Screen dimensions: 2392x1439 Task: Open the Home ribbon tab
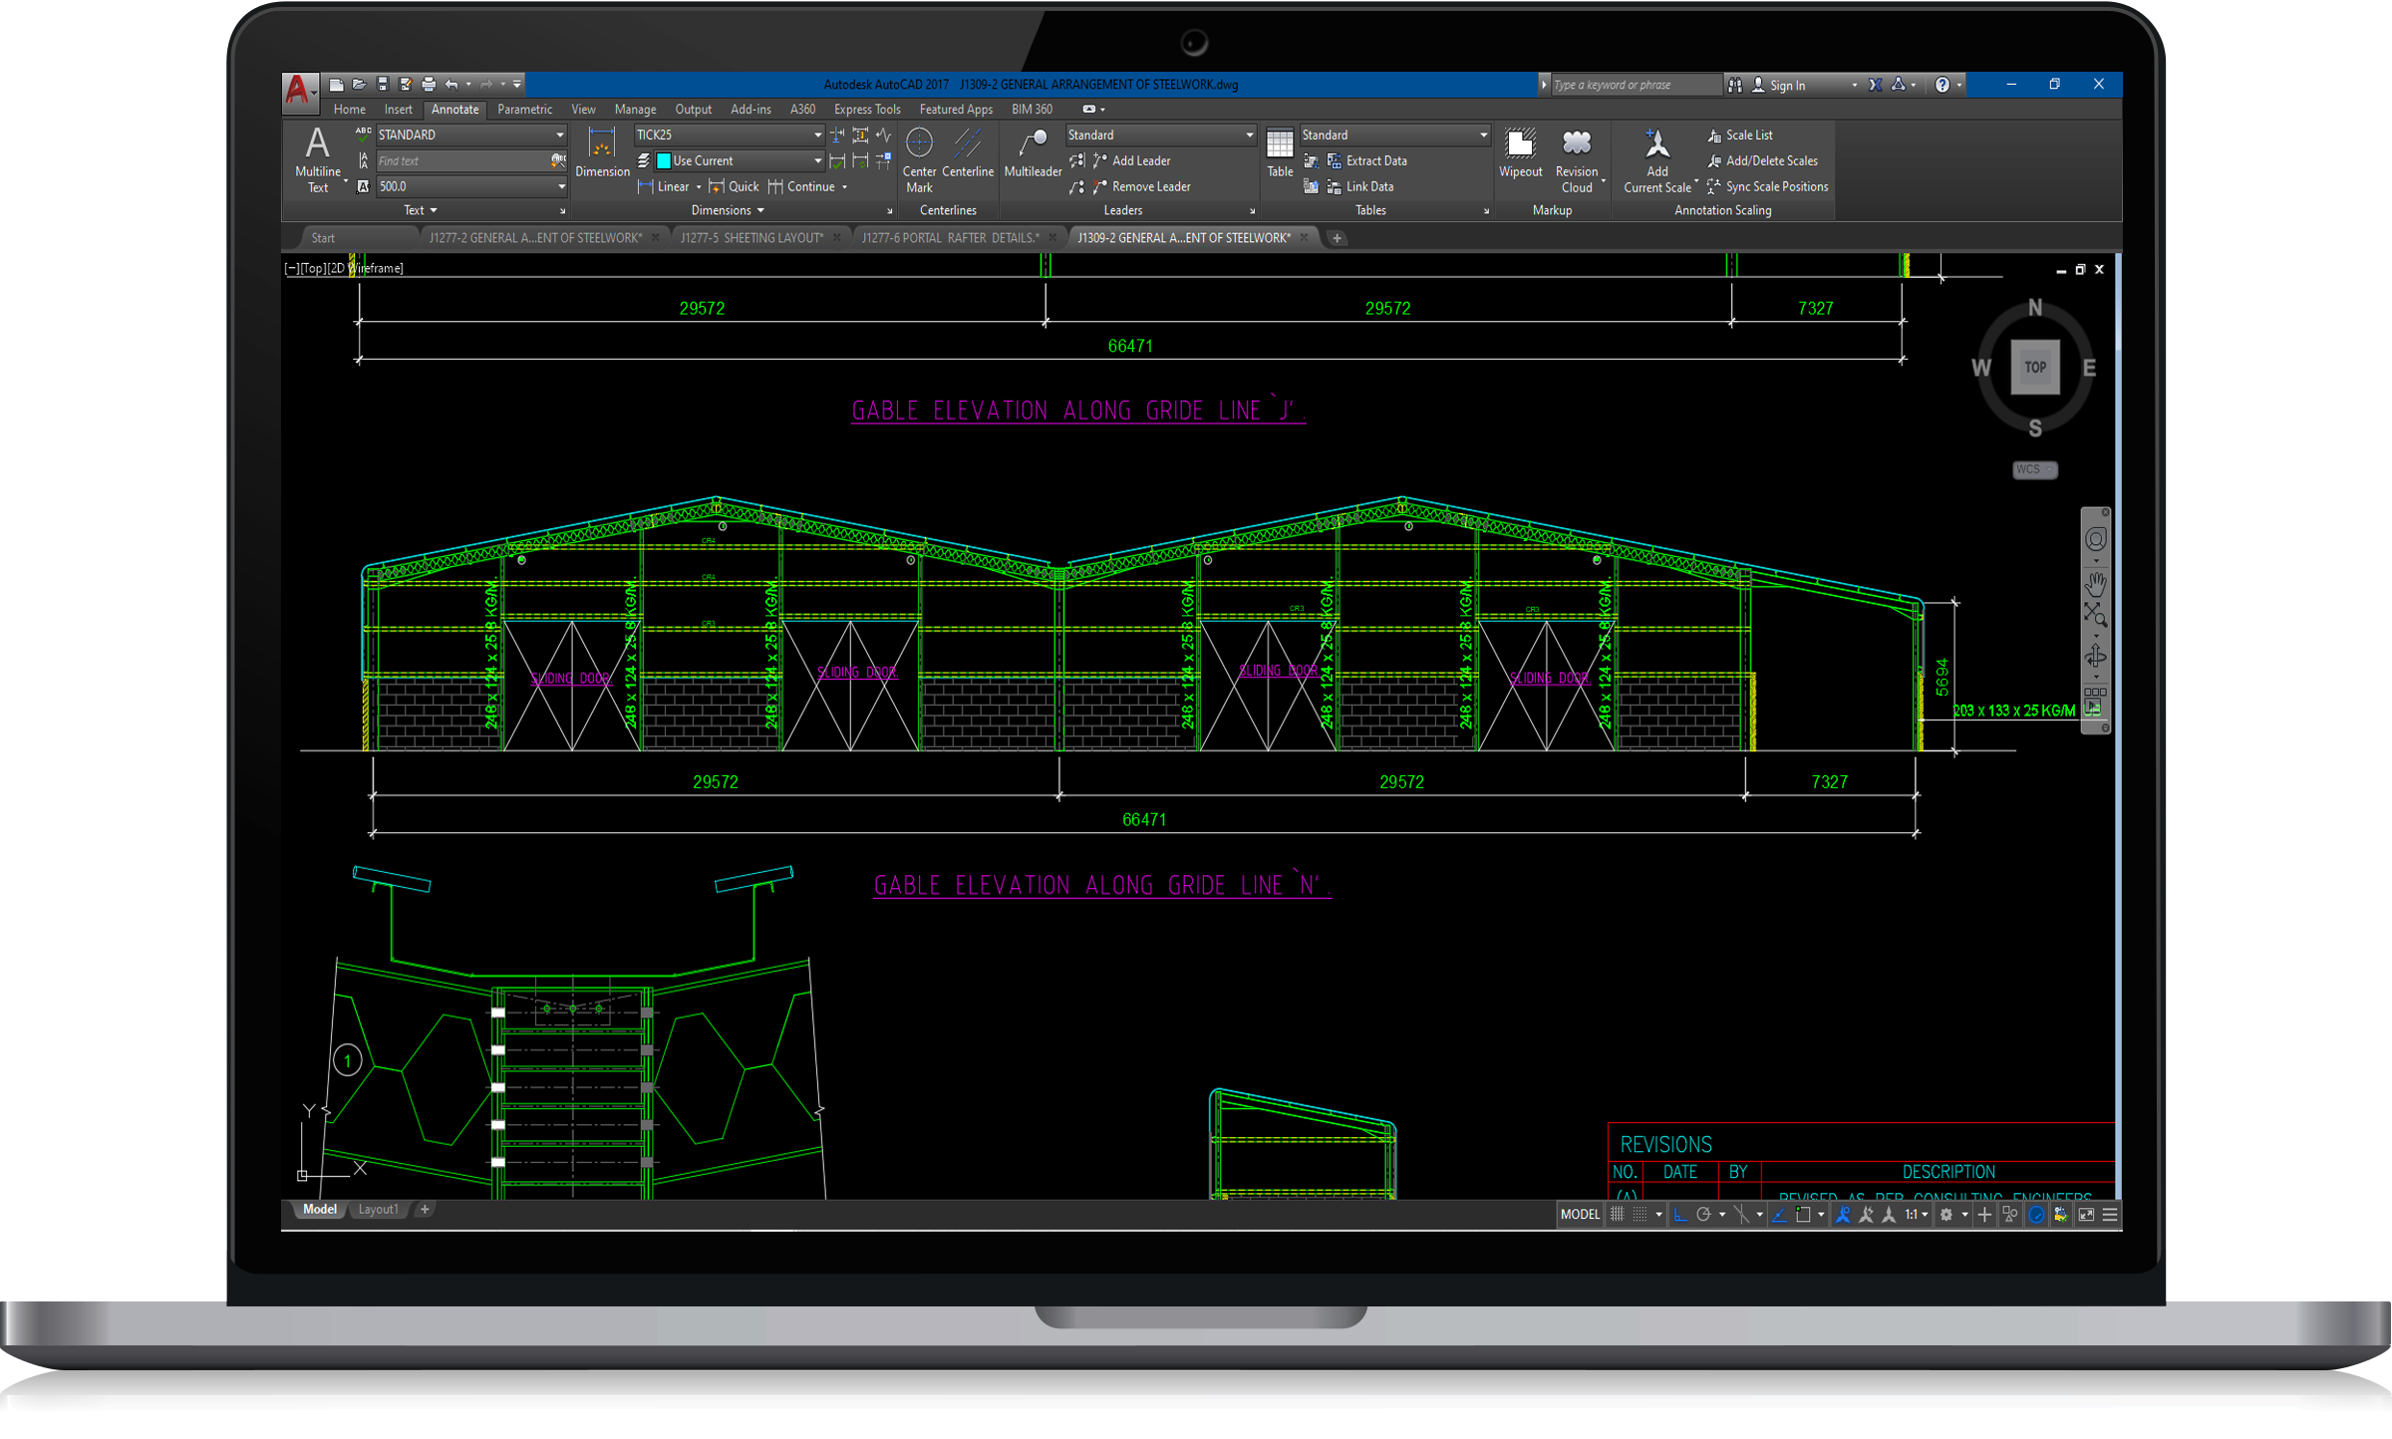pyautogui.click(x=349, y=110)
